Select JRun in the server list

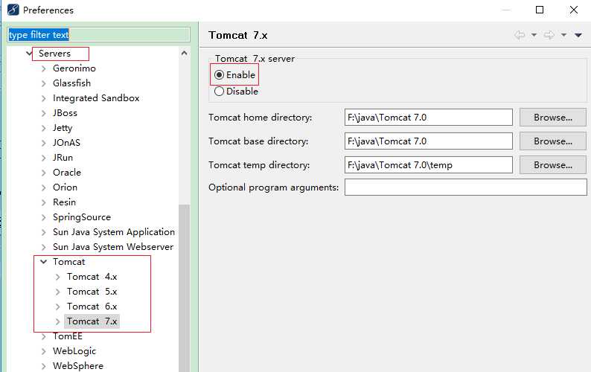[63, 158]
